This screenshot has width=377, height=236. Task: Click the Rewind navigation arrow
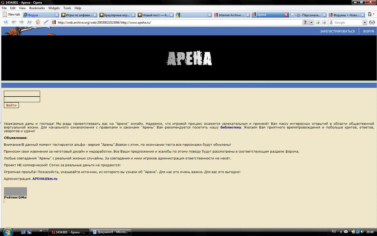6,22
